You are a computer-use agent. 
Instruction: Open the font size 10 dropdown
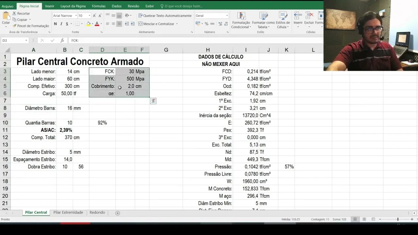tap(89, 16)
